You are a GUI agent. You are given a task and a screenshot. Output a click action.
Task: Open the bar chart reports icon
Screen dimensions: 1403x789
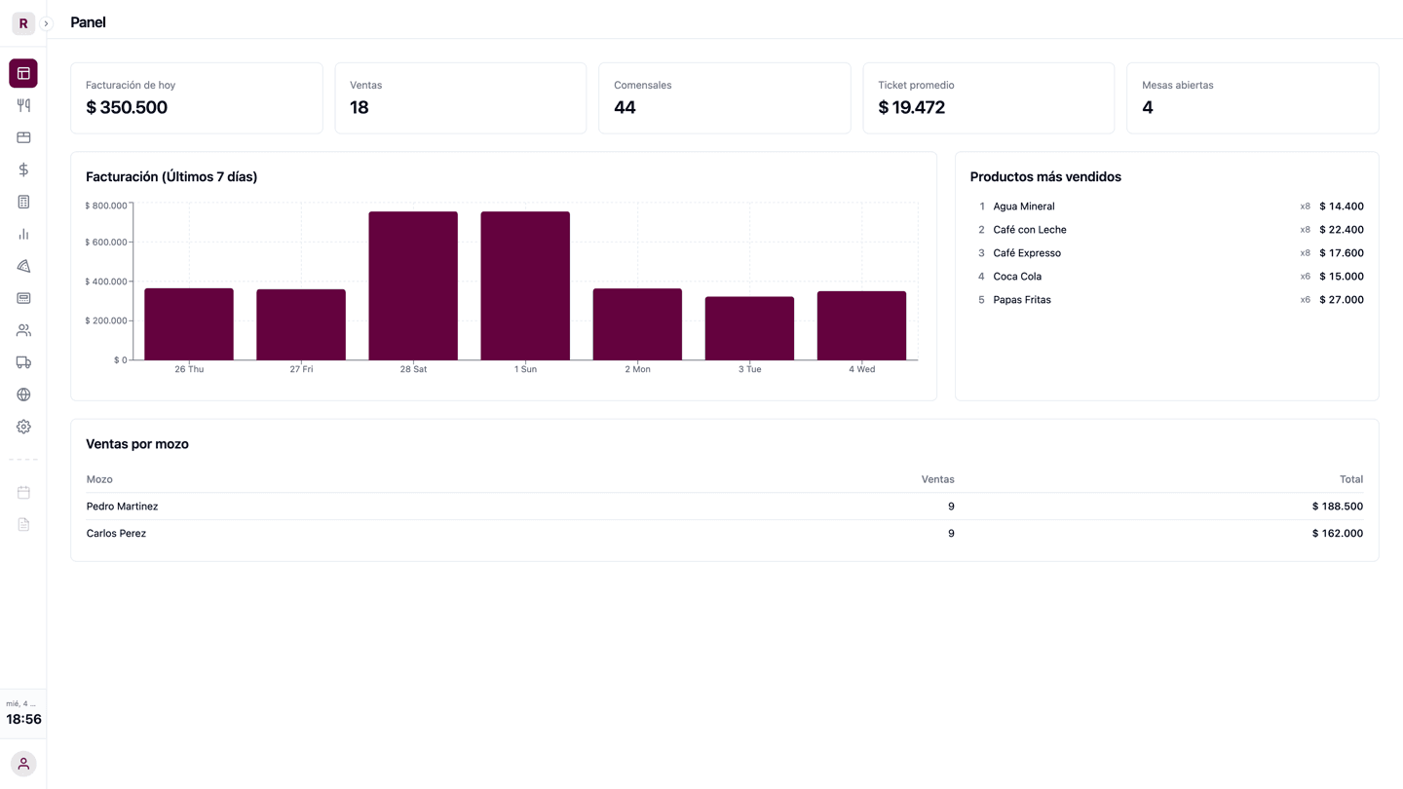[23, 234]
